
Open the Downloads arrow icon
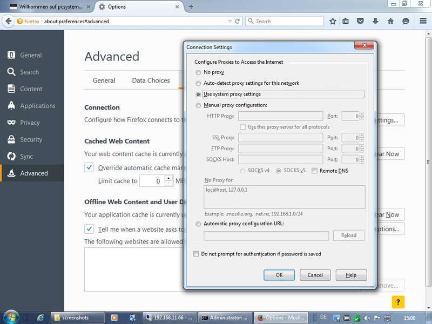pos(375,21)
